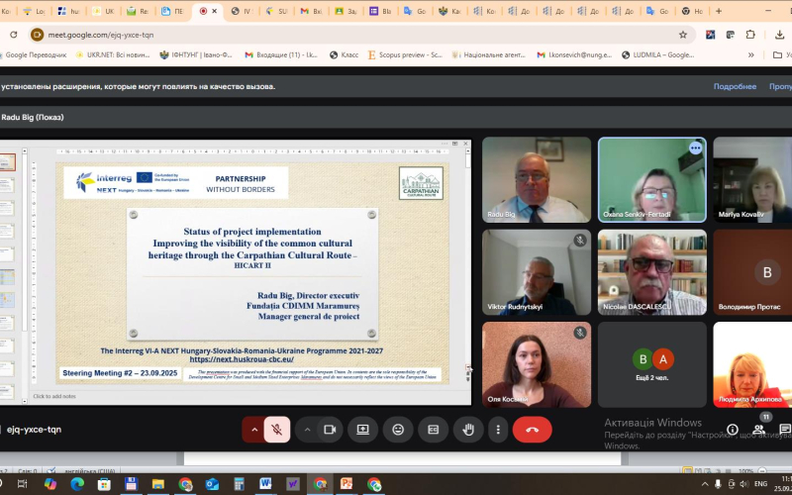Viewport: 792px width, 495px height.
Task: Click the meet.google.com address bar
Action: coord(297,34)
